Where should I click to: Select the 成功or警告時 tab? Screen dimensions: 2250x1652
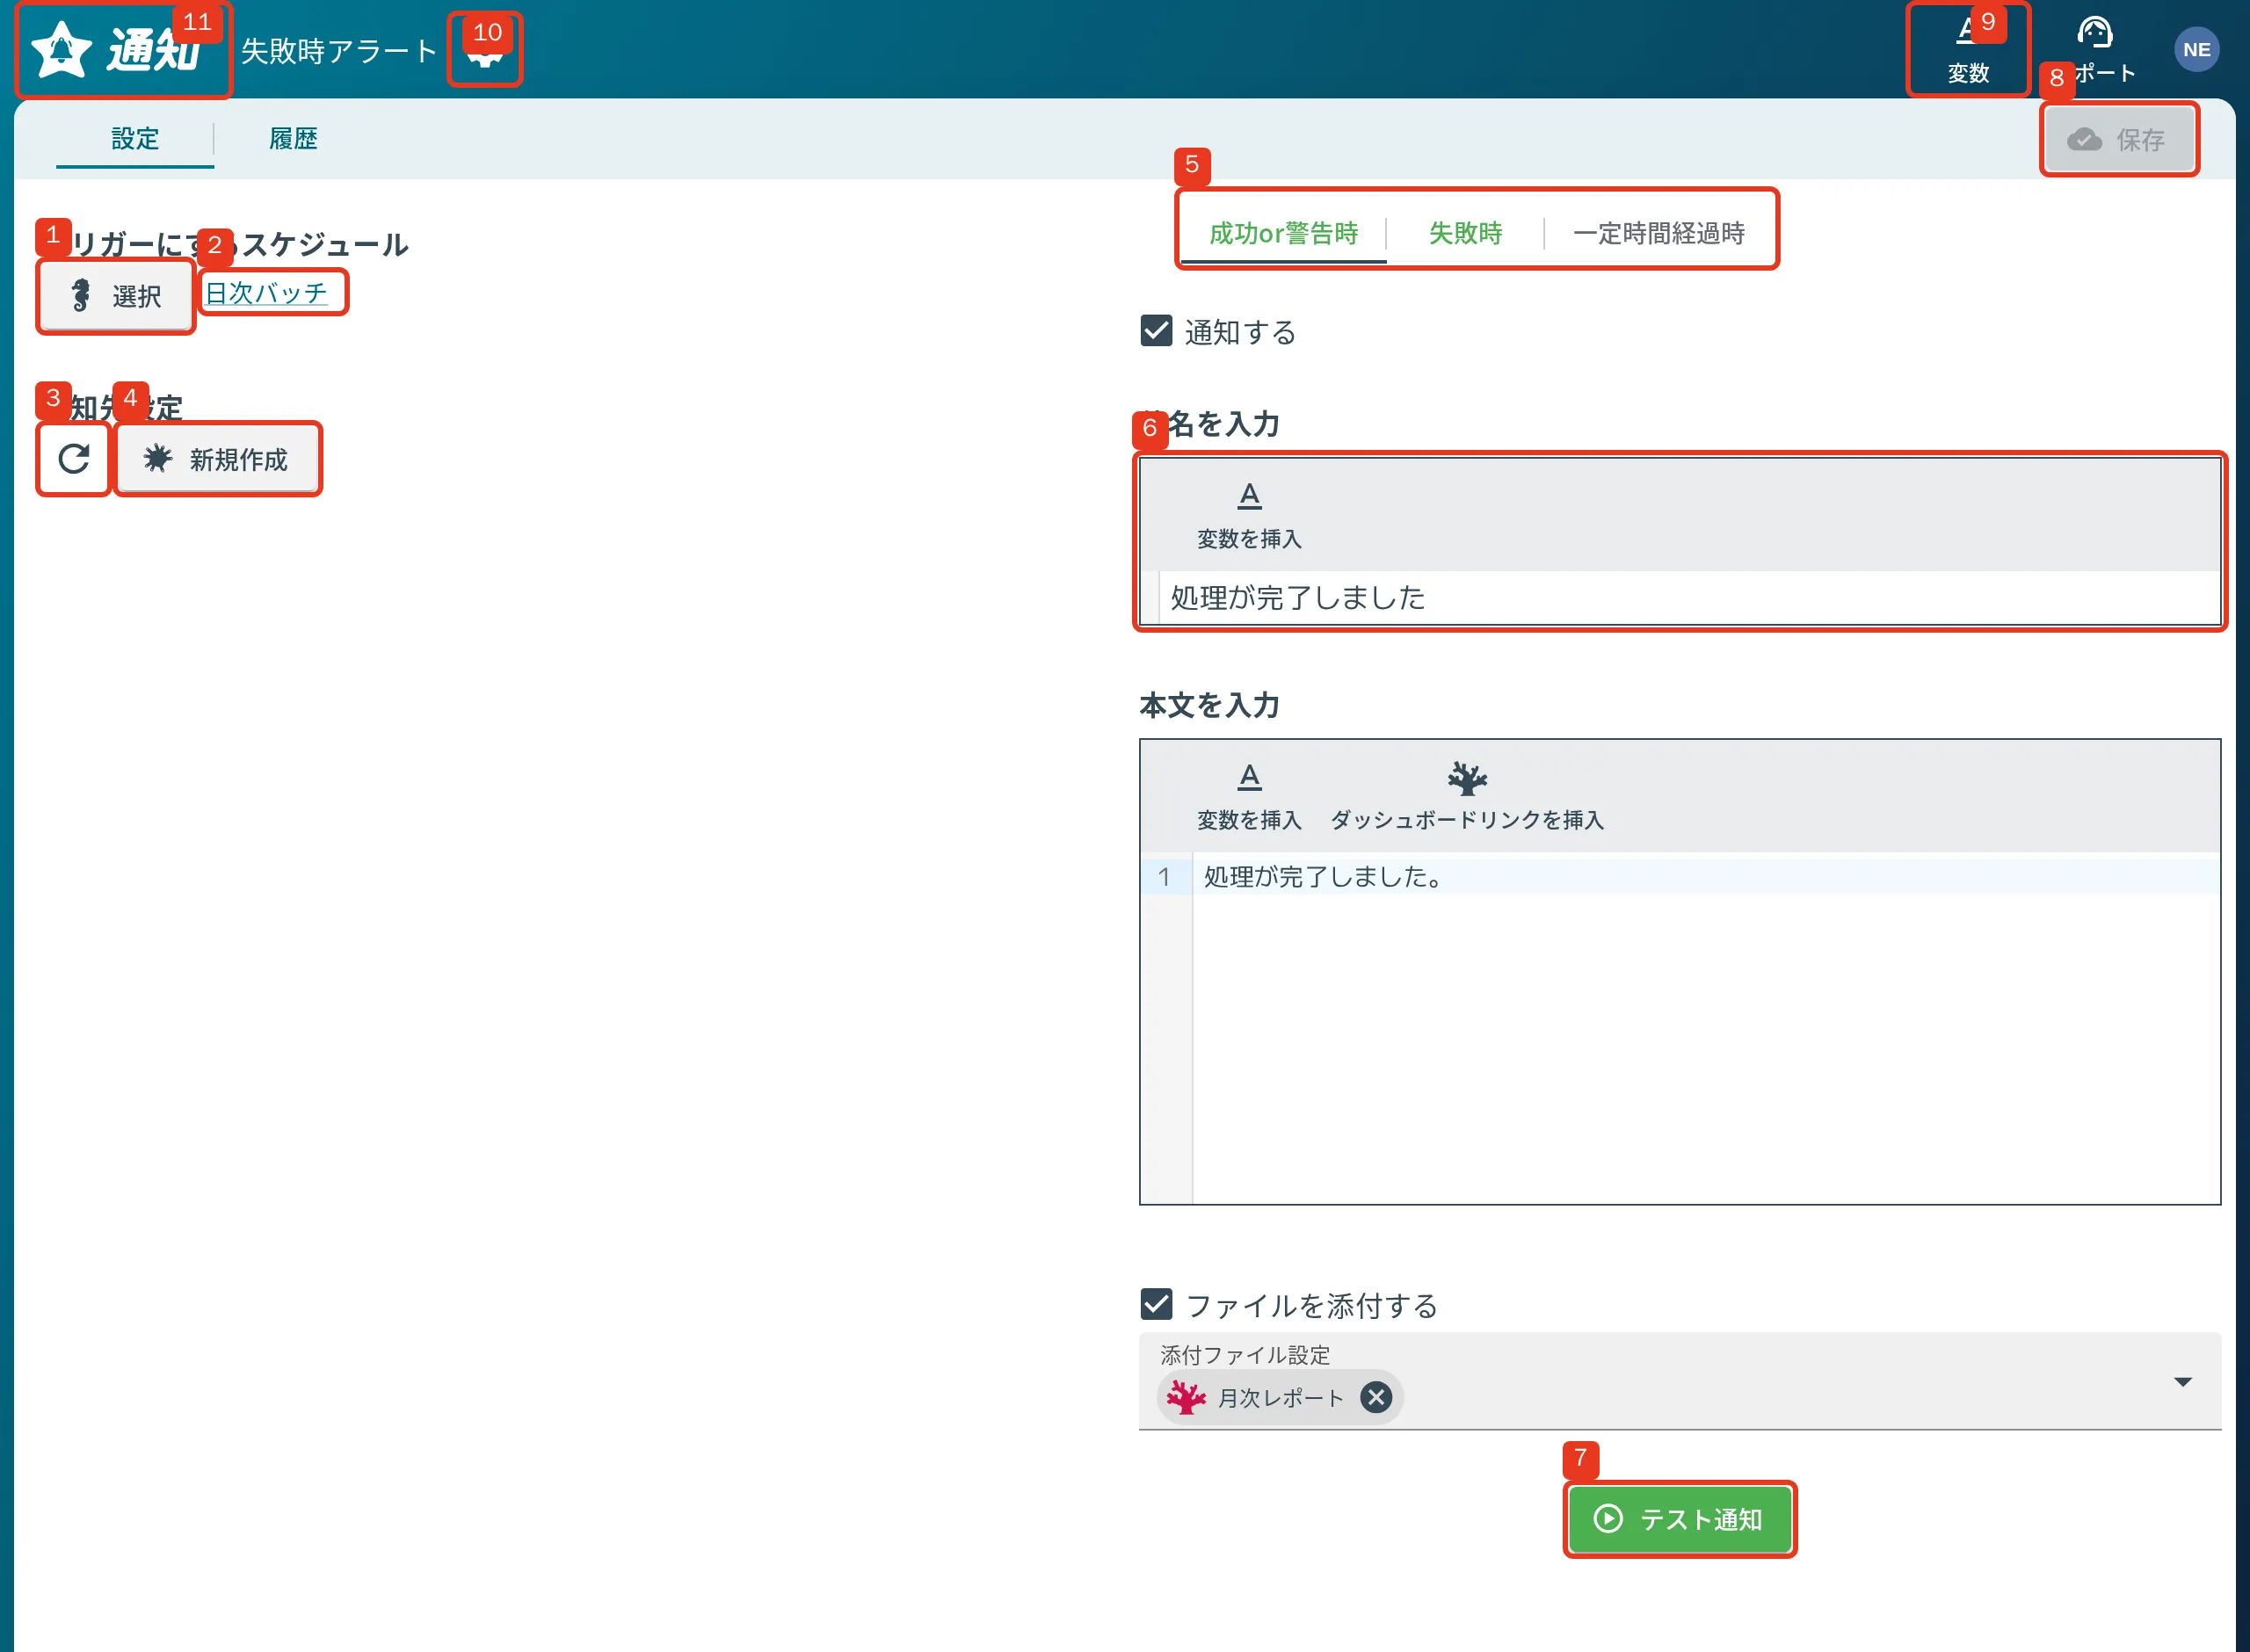pyautogui.click(x=1283, y=233)
